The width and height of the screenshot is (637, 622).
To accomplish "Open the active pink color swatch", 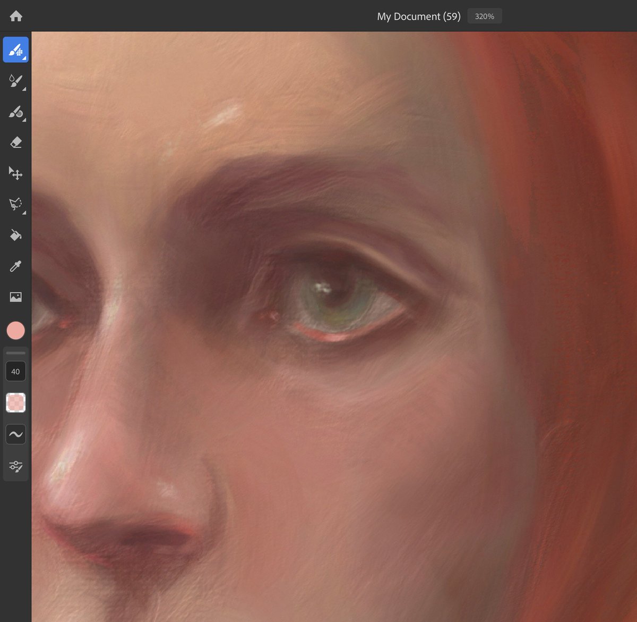I will pyautogui.click(x=15, y=330).
